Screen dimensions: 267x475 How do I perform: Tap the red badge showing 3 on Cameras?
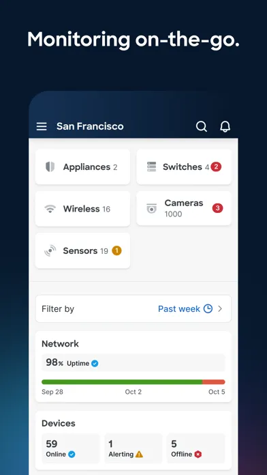point(217,208)
